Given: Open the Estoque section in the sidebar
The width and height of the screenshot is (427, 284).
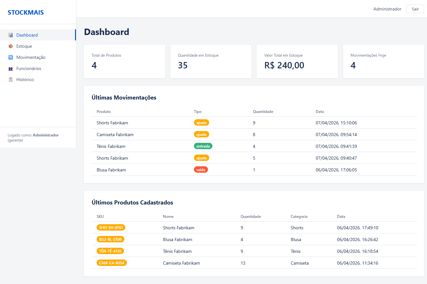Looking at the screenshot, I should [24, 46].
